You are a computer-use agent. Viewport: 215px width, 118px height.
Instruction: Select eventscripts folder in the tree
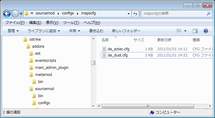(45, 61)
